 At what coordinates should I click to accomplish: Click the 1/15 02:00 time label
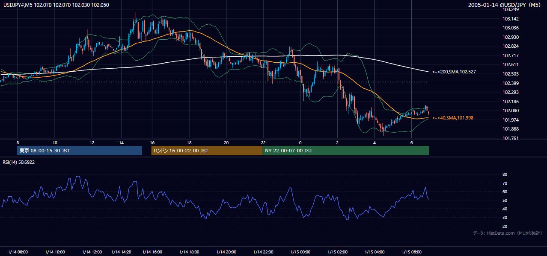click(x=337, y=252)
